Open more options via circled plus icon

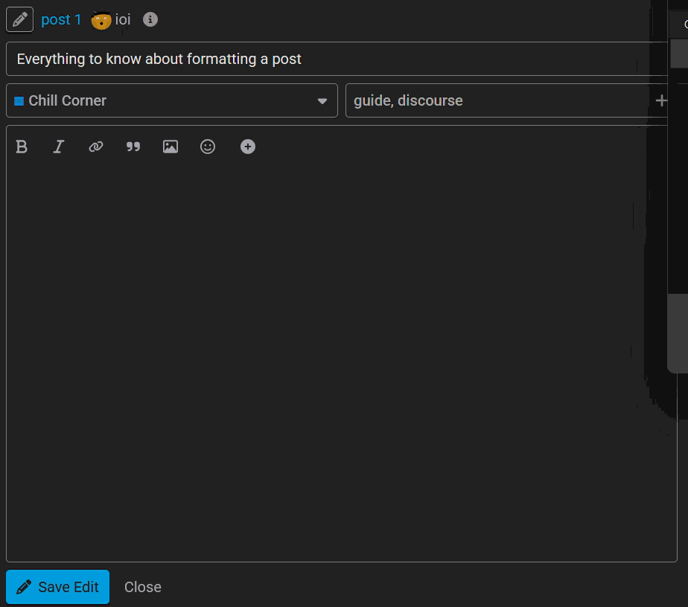tap(248, 147)
